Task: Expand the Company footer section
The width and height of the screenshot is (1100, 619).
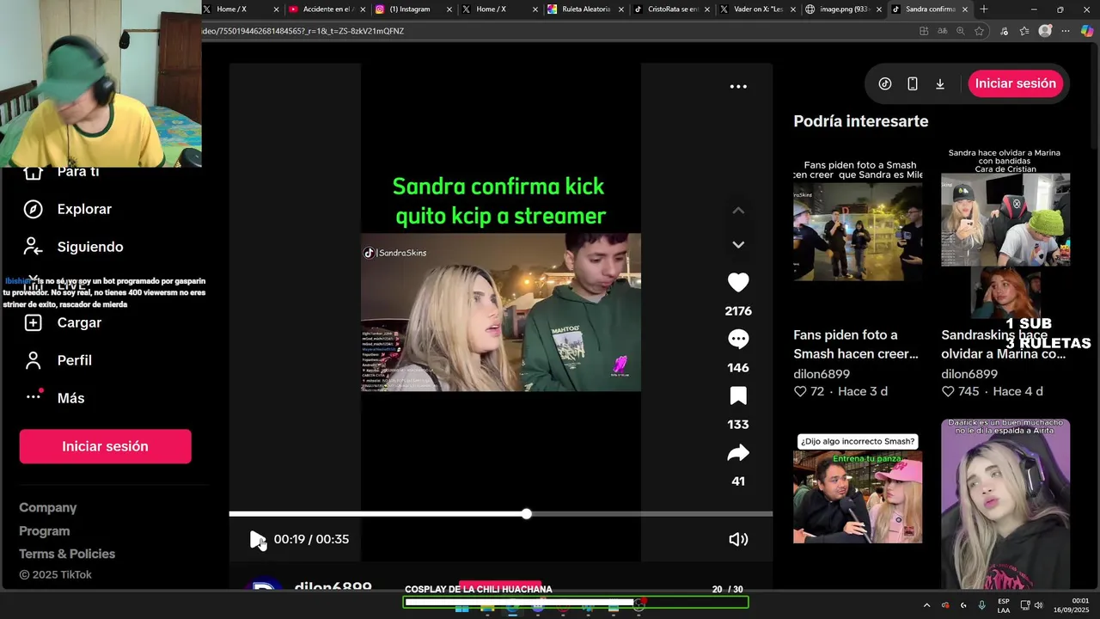Action: pos(48,507)
